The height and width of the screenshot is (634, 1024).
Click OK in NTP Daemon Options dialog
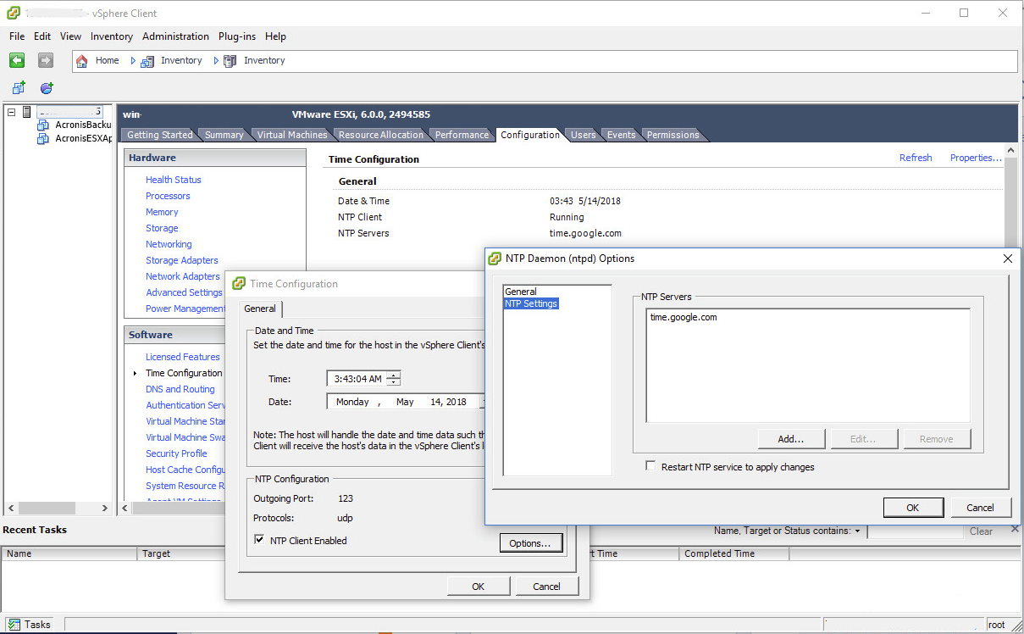(912, 508)
